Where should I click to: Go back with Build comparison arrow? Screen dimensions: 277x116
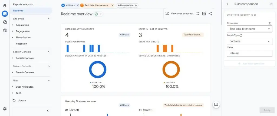[228, 4]
